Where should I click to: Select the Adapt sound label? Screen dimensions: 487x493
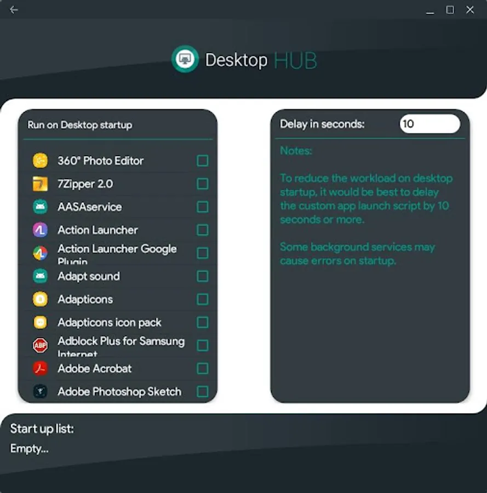[x=89, y=276]
